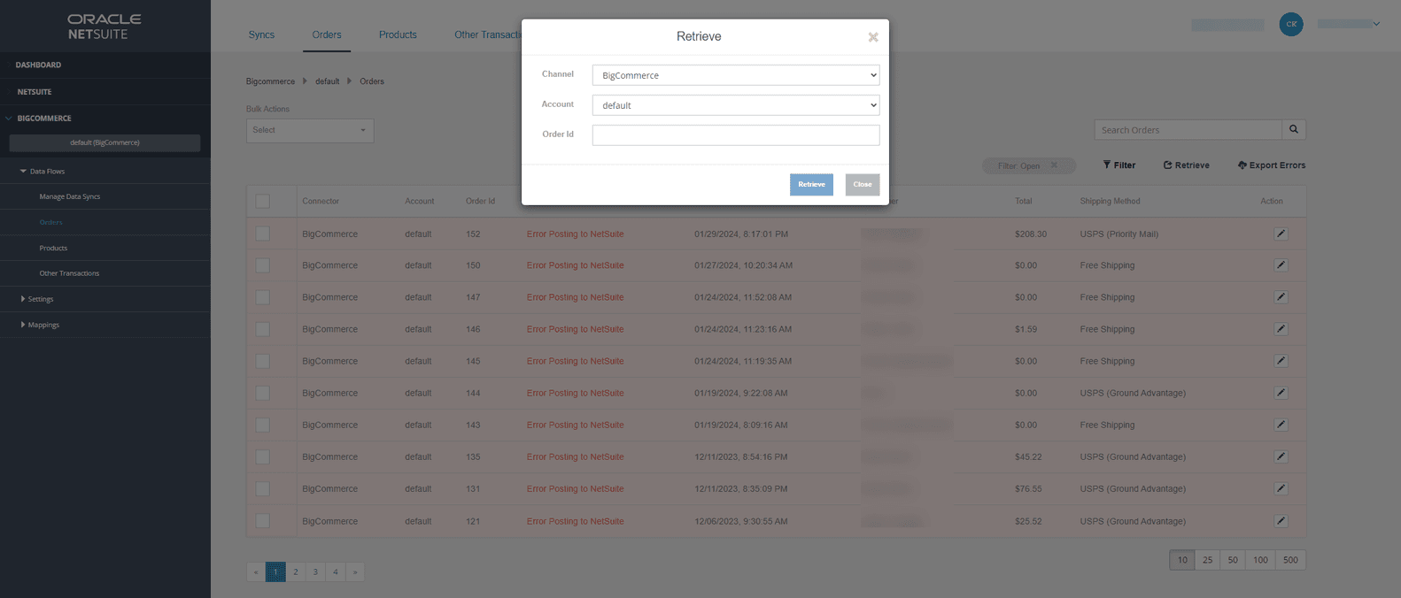Expand the Settings section in sidebar
This screenshot has width=1401, height=598.
(23, 299)
